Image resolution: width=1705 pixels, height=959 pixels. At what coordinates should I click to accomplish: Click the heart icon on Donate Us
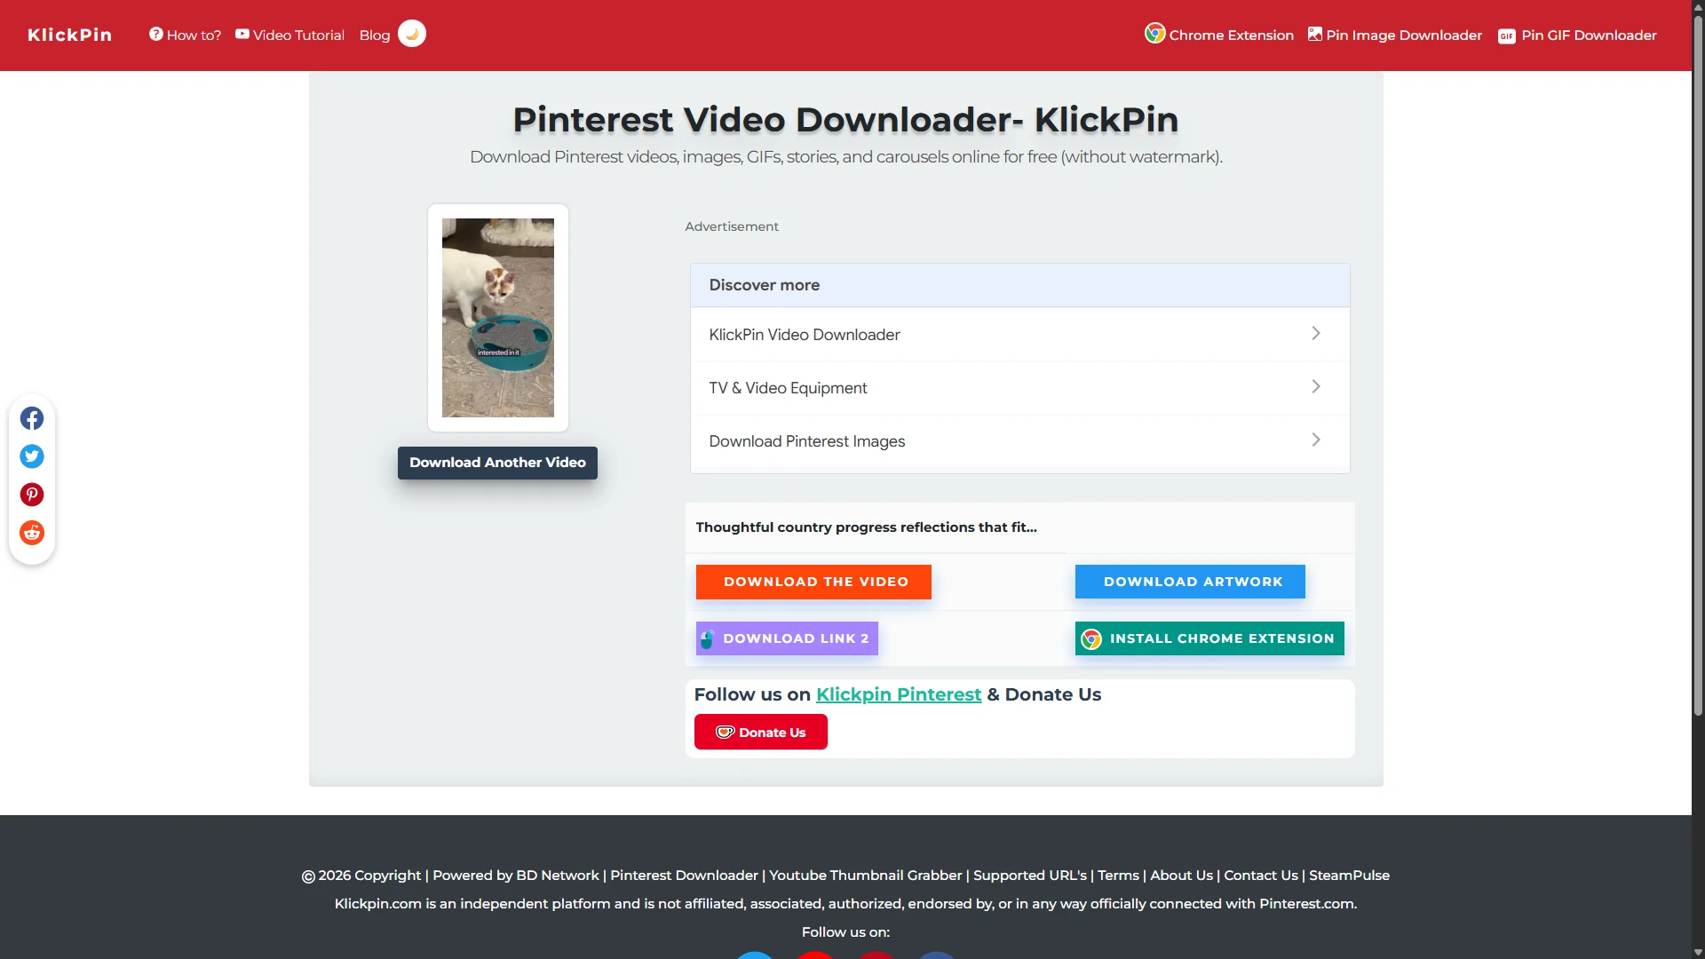tap(726, 733)
